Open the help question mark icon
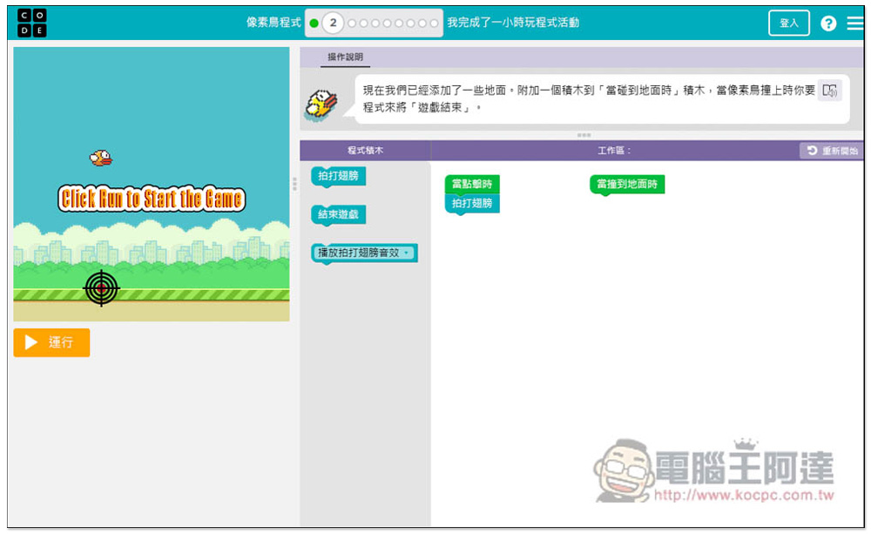 pos(828,24)
